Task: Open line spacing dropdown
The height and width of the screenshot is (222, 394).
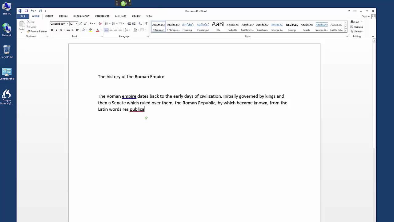Action: 127,30
